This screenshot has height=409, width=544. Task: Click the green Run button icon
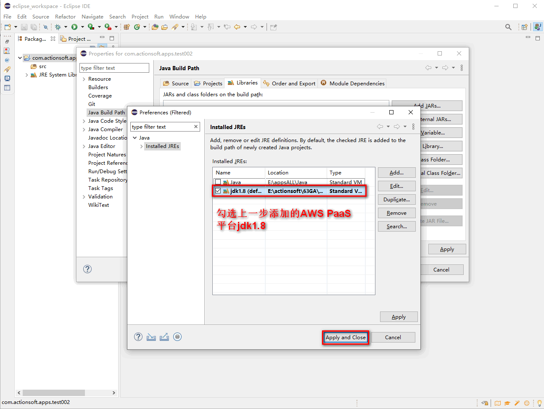[74, 27]
